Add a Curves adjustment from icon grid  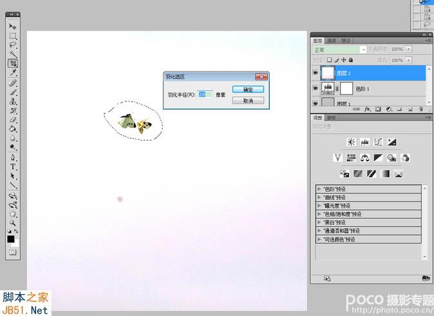(378, 142)
